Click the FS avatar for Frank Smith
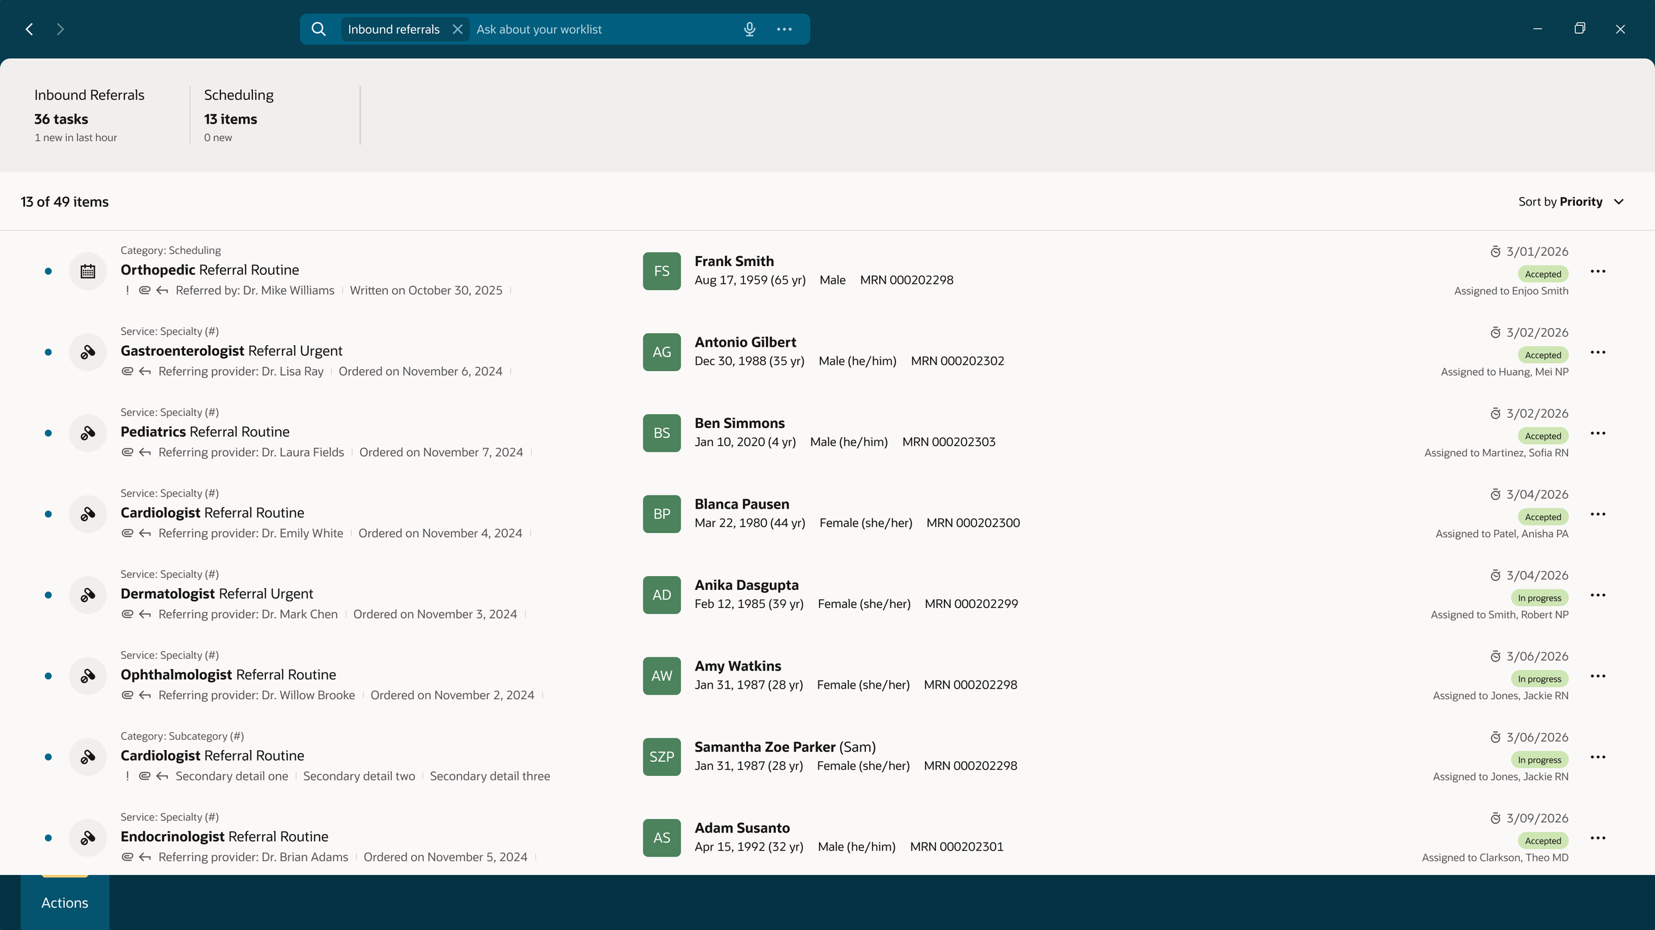1655x930 pixels. [662, 271]
